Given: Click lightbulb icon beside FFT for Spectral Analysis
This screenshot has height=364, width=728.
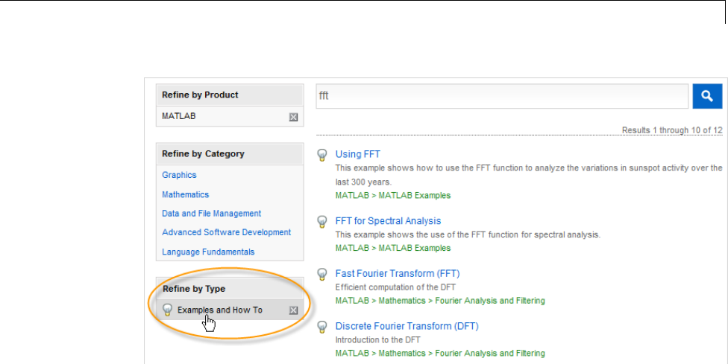Looking at the screenshot, I should [323, 221].
